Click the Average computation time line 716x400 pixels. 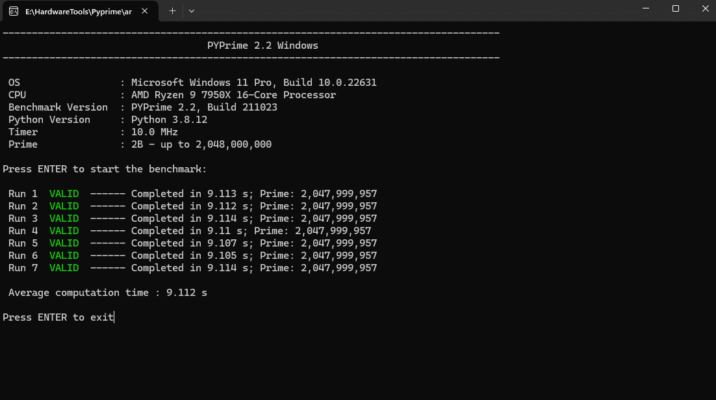[x=108, y=293]
